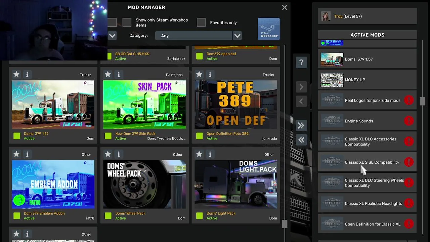
Task: Click the Active Mods list scrollbar handle
Action: pos(422,101)
